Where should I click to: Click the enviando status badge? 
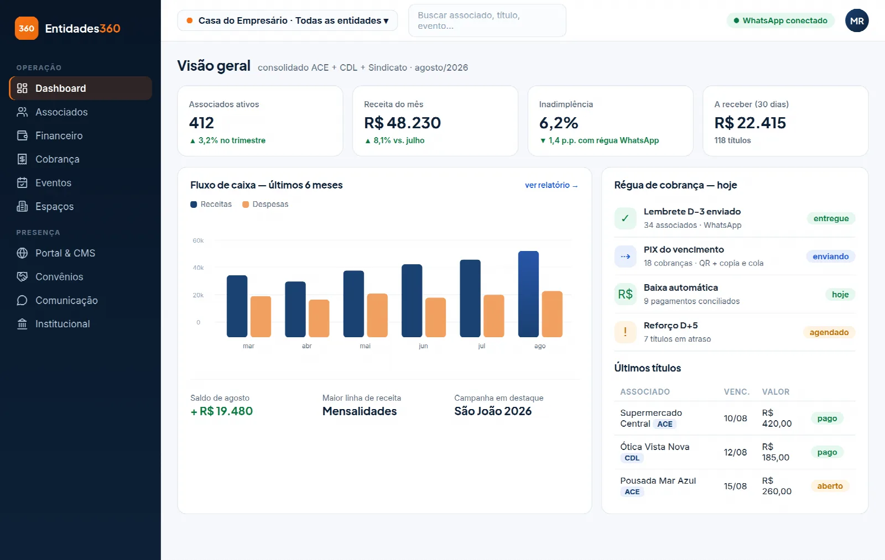click(830, 257)
